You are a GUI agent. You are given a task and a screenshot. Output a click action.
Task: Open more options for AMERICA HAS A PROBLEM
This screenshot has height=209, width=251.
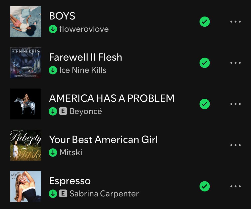click(235, 104)
